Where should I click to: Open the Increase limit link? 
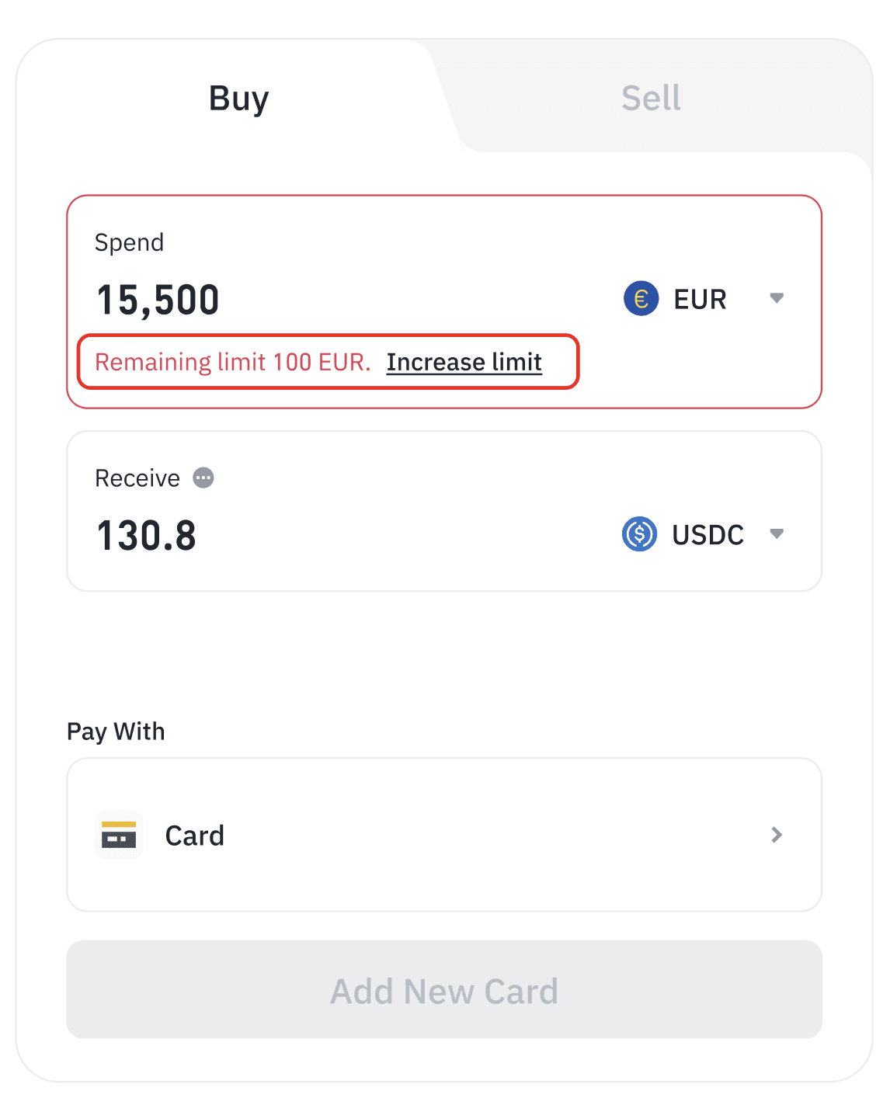coord(464,362)
